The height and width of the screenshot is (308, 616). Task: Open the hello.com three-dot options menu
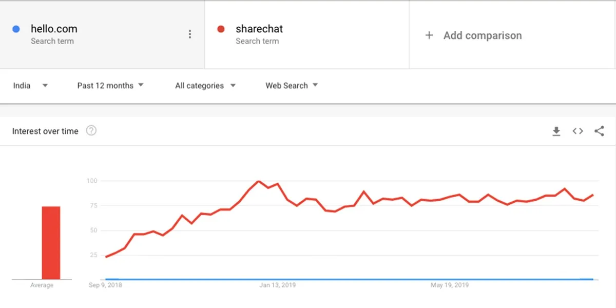click(x=190, y=34)
